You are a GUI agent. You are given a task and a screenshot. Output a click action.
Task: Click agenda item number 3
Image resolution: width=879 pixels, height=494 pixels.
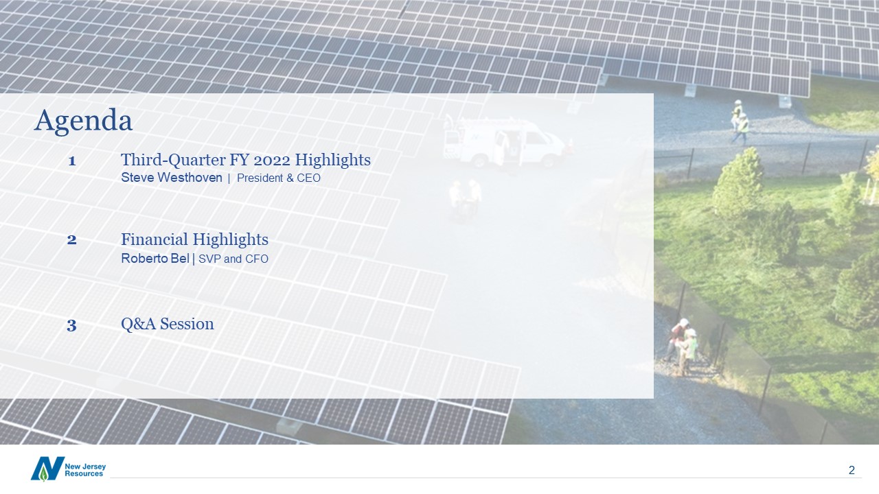(x=71, y=325)
